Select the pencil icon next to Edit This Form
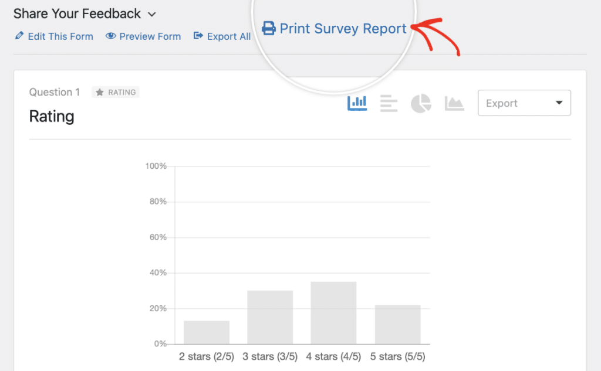This screenshot has height=371, width=601. [x=18, y=36]
